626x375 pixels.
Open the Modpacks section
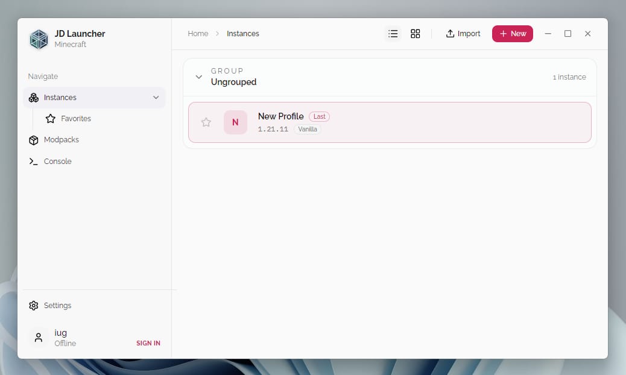pyautogui.click(x=54, y=140)
